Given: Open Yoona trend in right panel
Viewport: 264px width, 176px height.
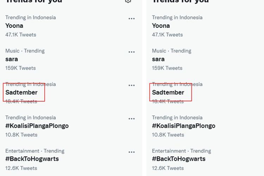Looking at the screenshot, I should point(161,26).
